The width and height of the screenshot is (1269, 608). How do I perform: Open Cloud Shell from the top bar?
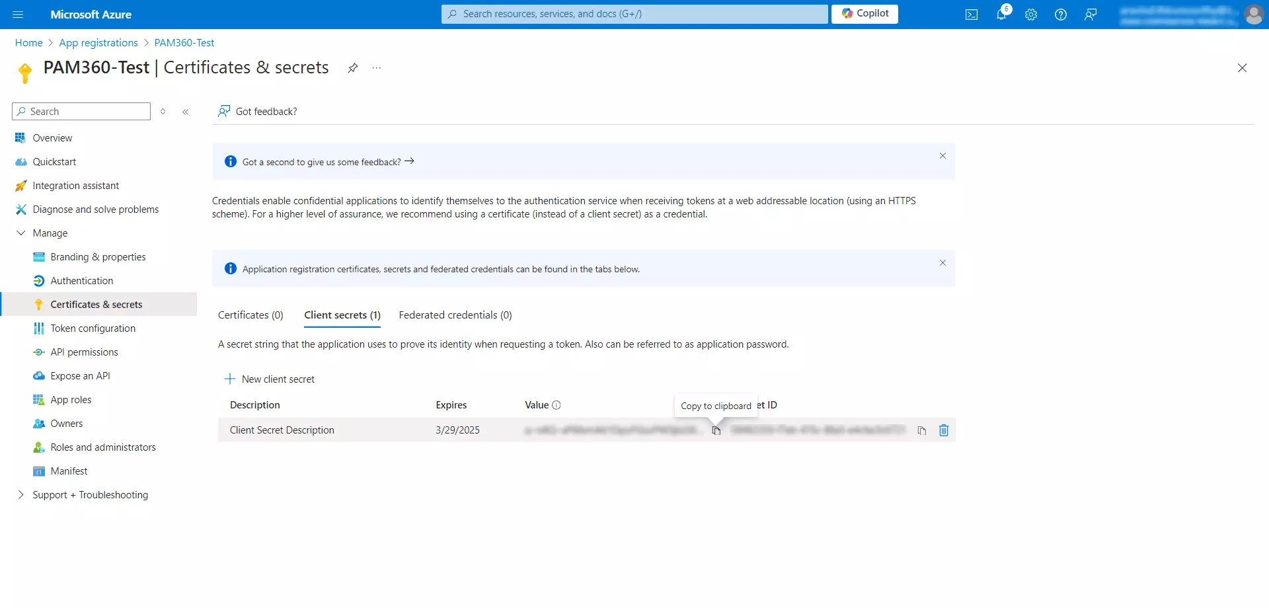(972, 15)
